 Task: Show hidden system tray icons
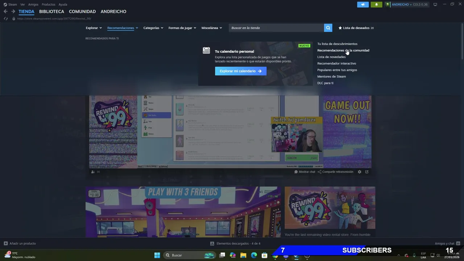coord(399,255)
